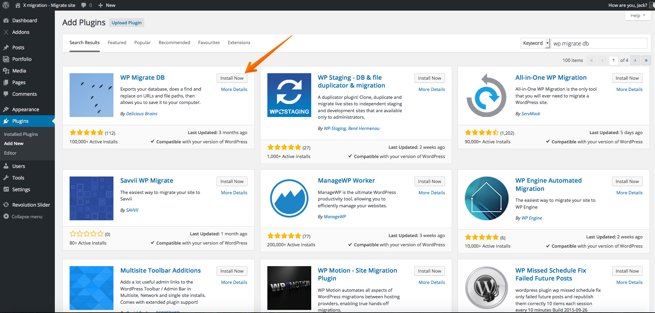Select the Search Results tab

[x=85, y=43]
